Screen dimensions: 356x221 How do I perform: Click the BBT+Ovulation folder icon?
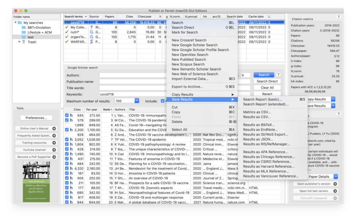pyautogui.click(x=23, y=28)
